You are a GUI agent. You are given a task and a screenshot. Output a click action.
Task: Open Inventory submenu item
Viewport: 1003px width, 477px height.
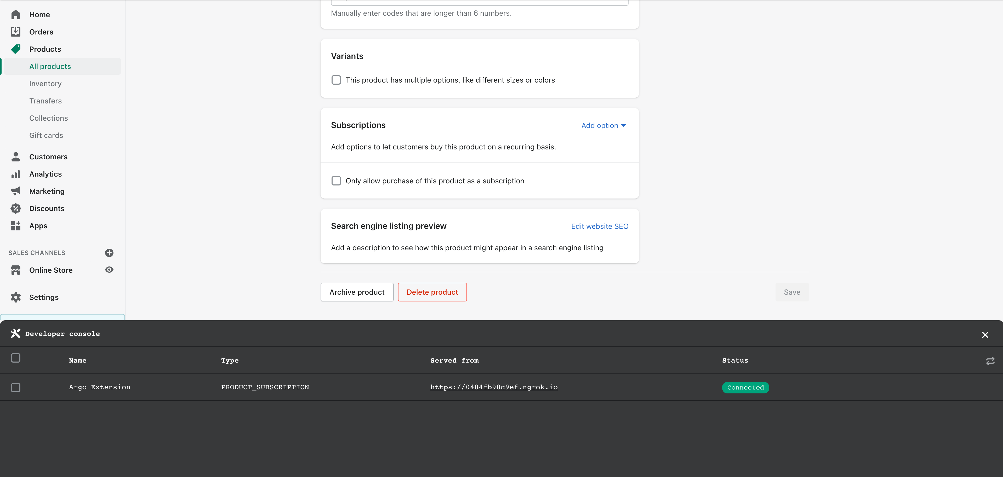[x=45, y=84]
